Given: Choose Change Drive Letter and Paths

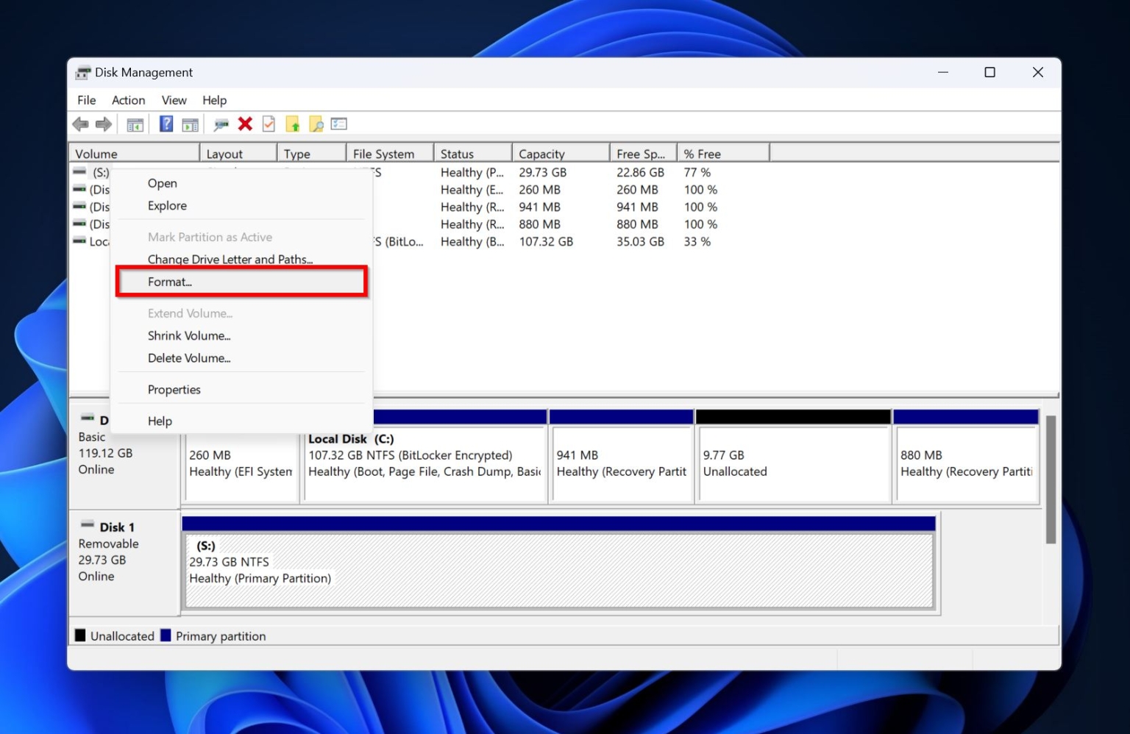Looking at the screenshot, I should pos(230,259).
